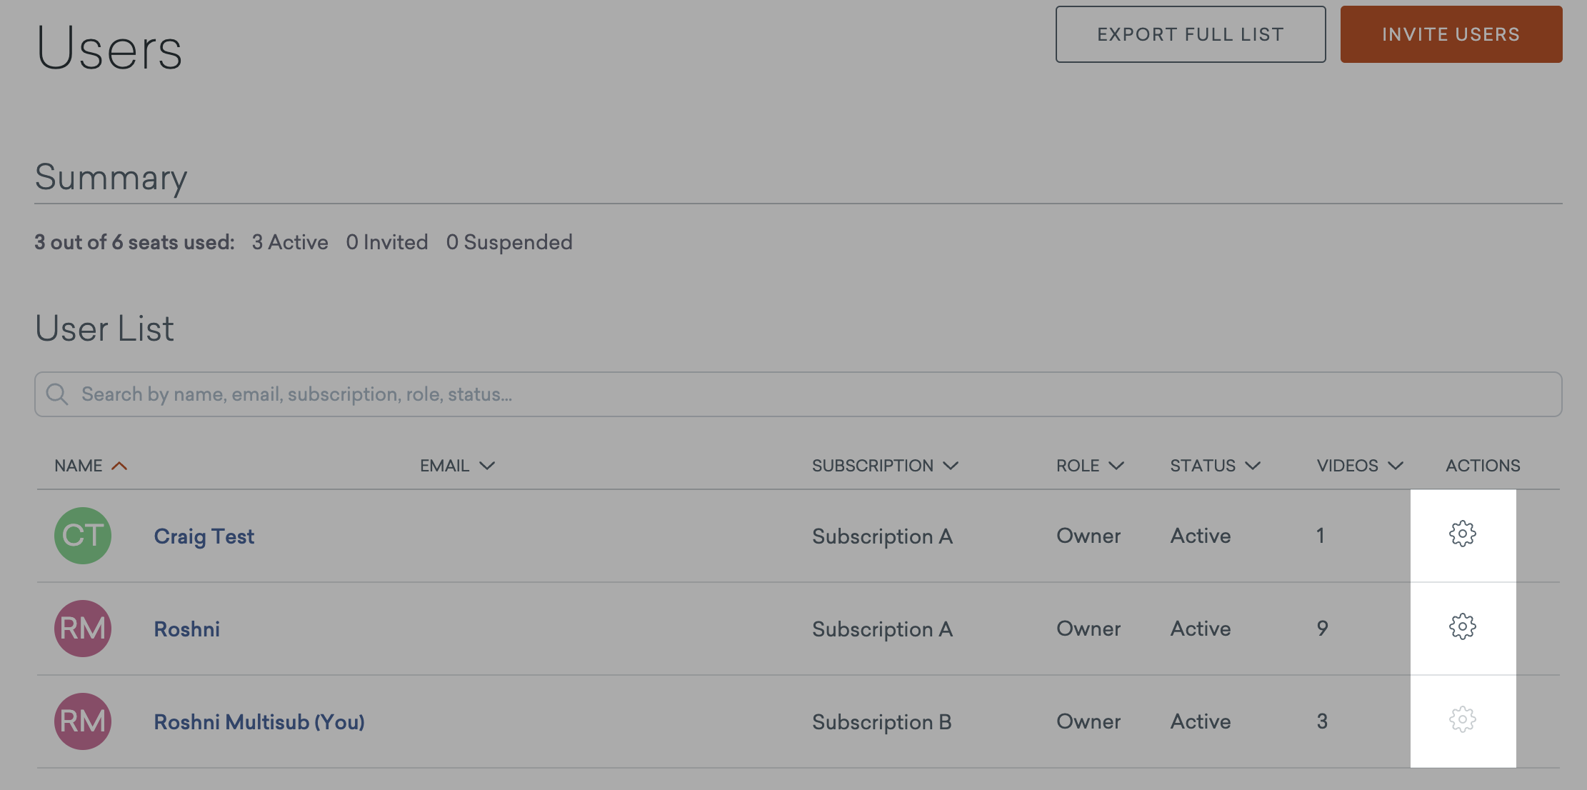Sort users by Videos column
The image size is (1587, 790).
1359,466
